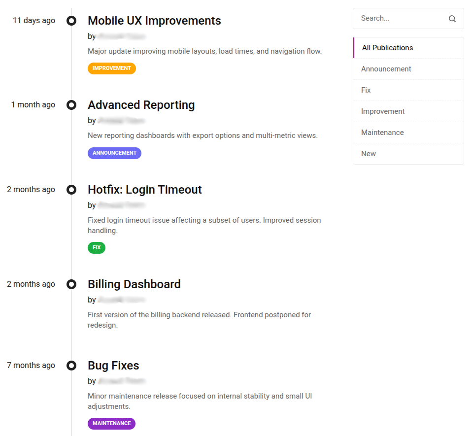Select the timeline marker for Bug Fixes
Screen dimensions: 472x436
coord(71,365)
